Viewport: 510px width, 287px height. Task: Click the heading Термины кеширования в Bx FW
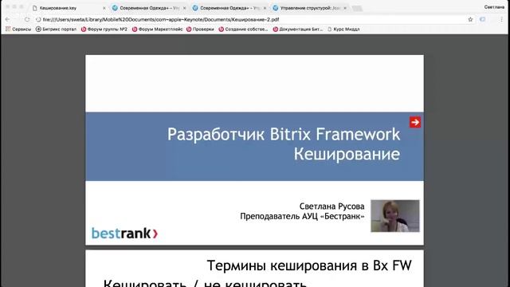point(309,265)
